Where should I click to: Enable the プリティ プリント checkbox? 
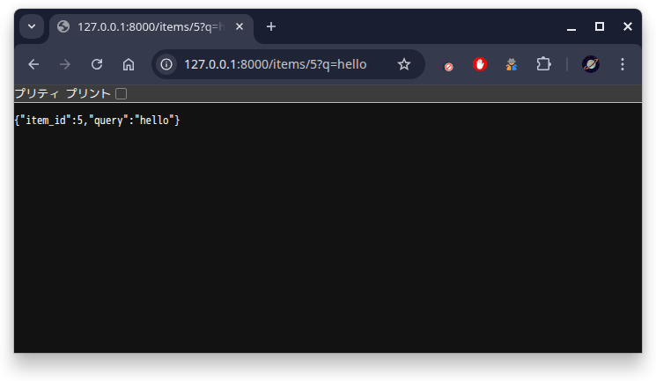point(121,93)
